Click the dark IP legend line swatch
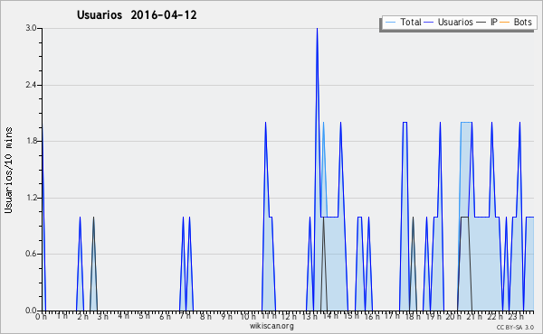The image size is (543, 334). tap(481, 23)
